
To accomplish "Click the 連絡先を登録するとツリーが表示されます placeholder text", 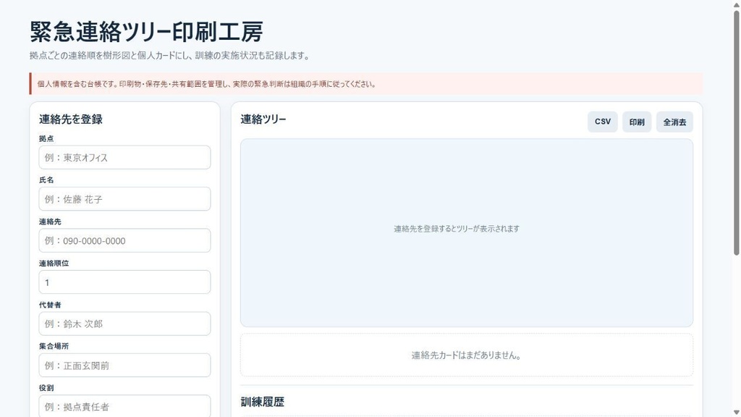I will [457, 229].
